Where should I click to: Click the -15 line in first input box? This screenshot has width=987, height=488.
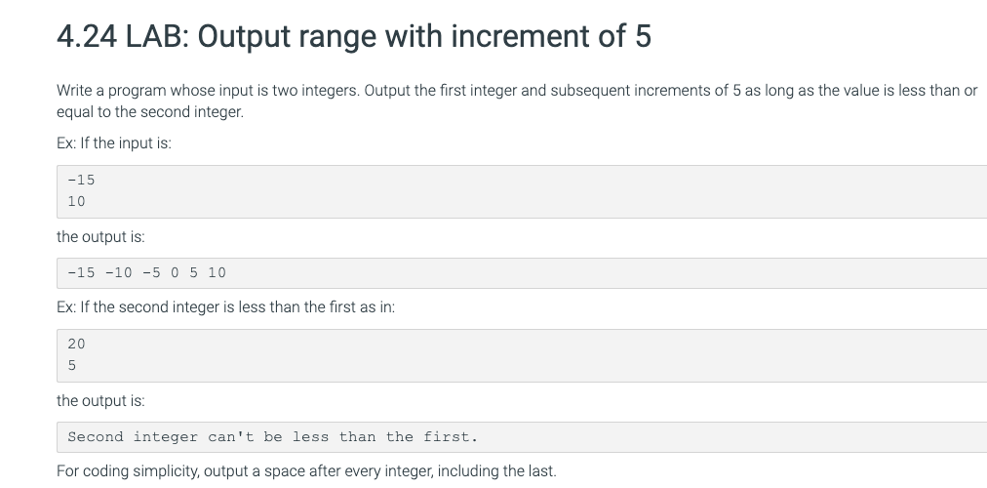click(81, 181)
